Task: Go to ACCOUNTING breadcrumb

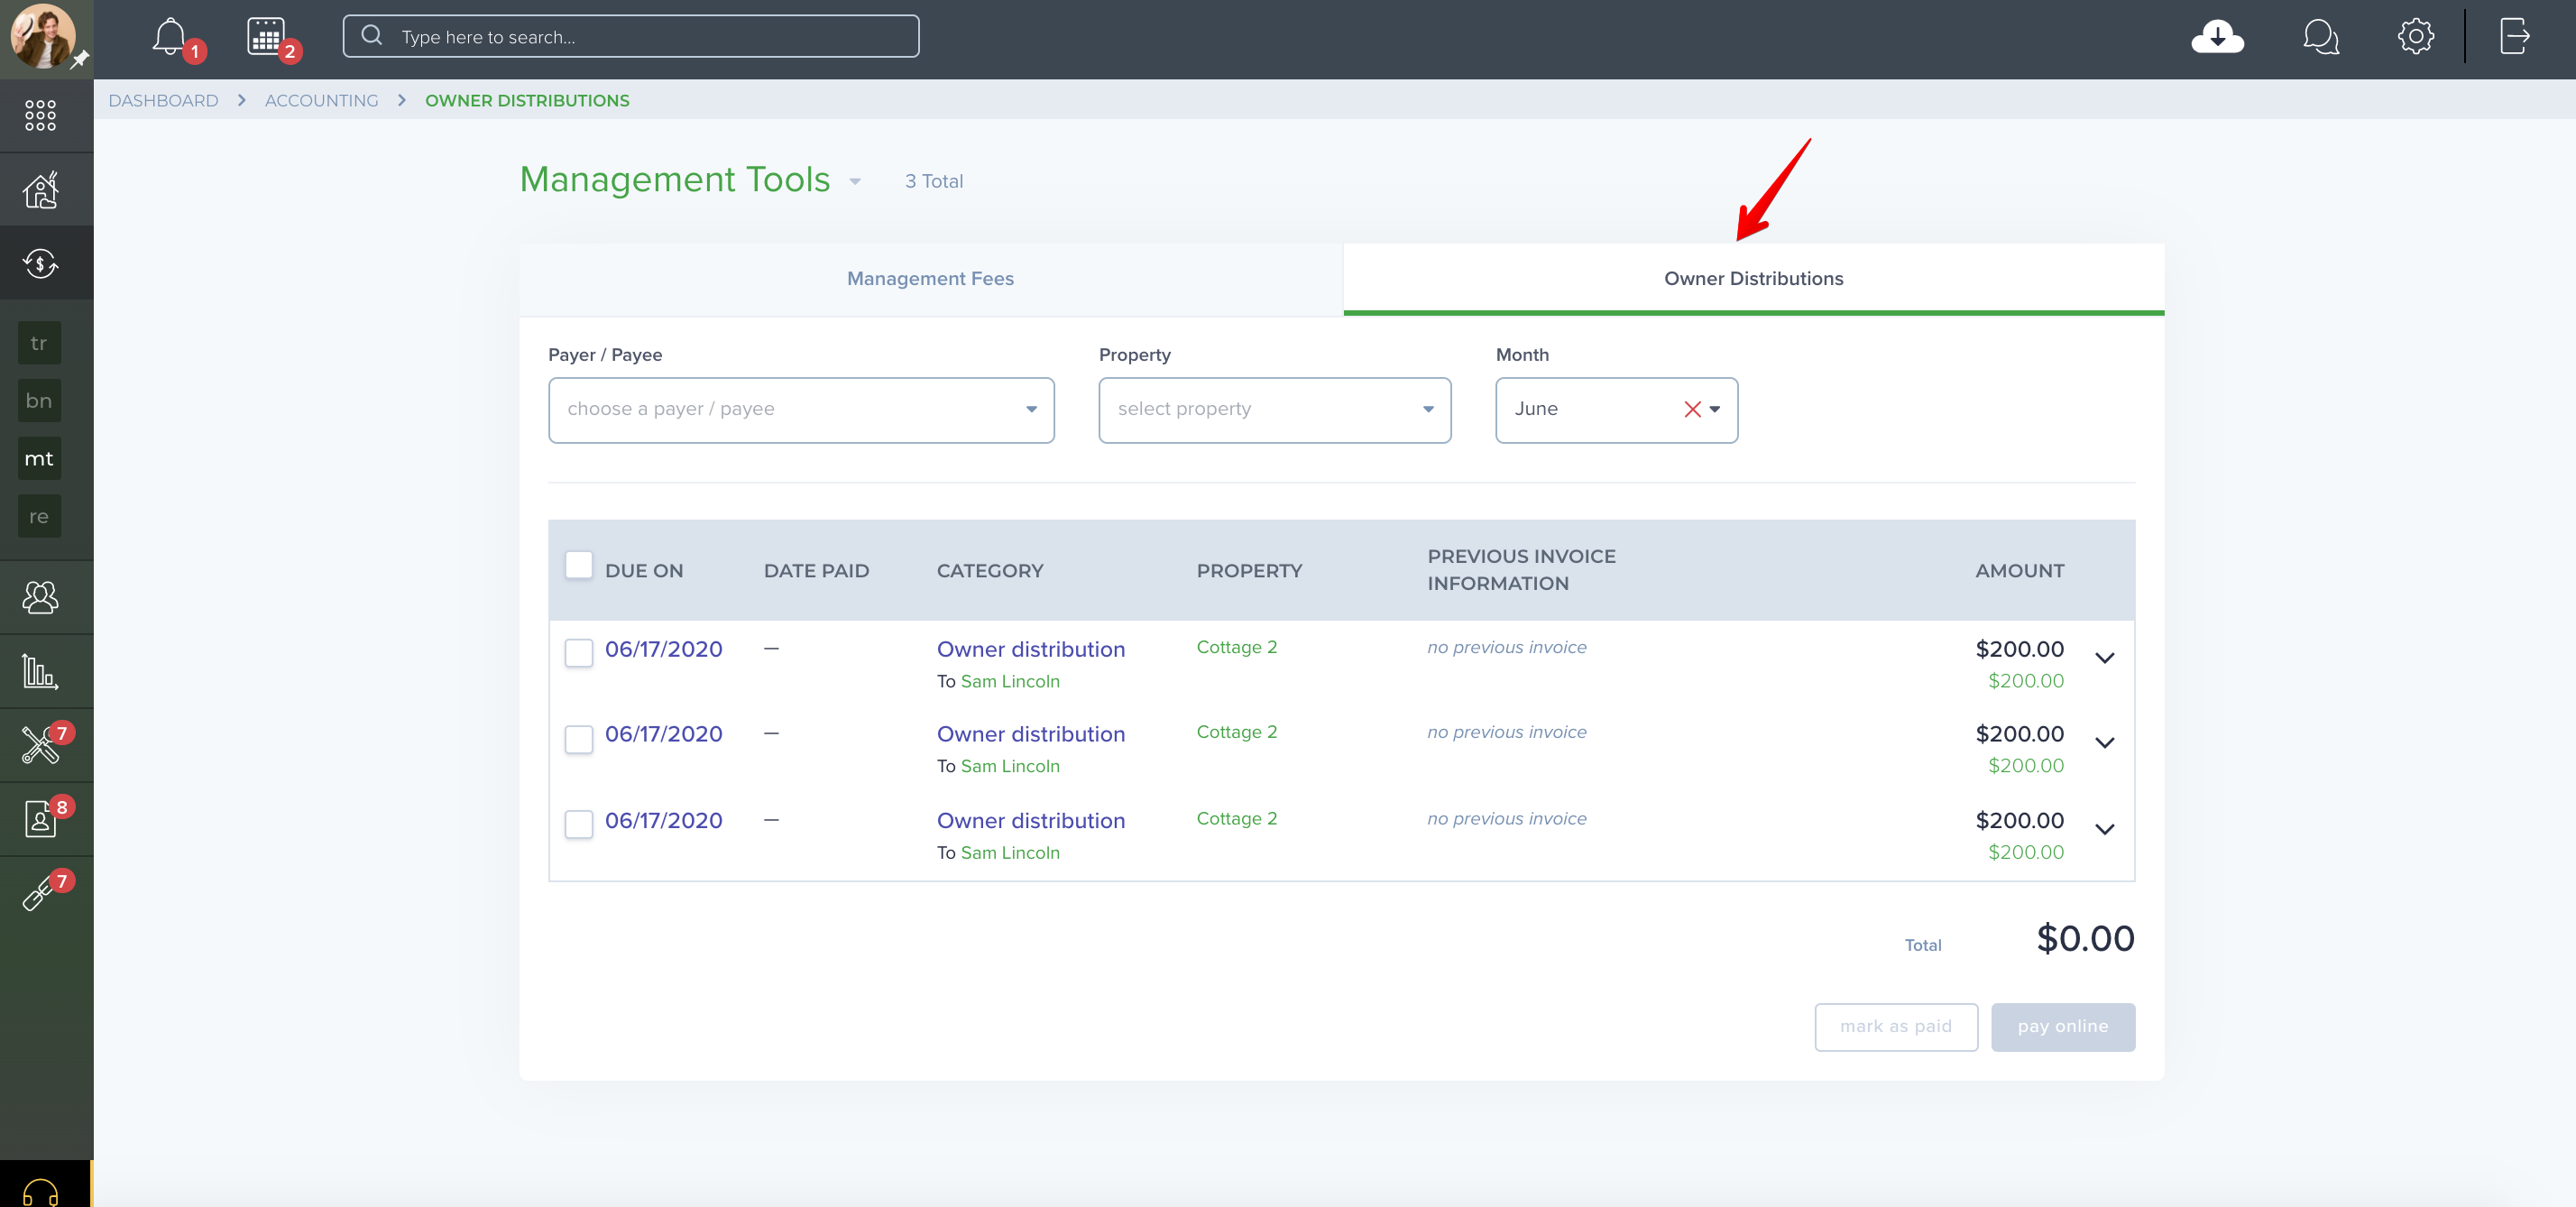Action: pyautogui.click(x=321, y=100)
